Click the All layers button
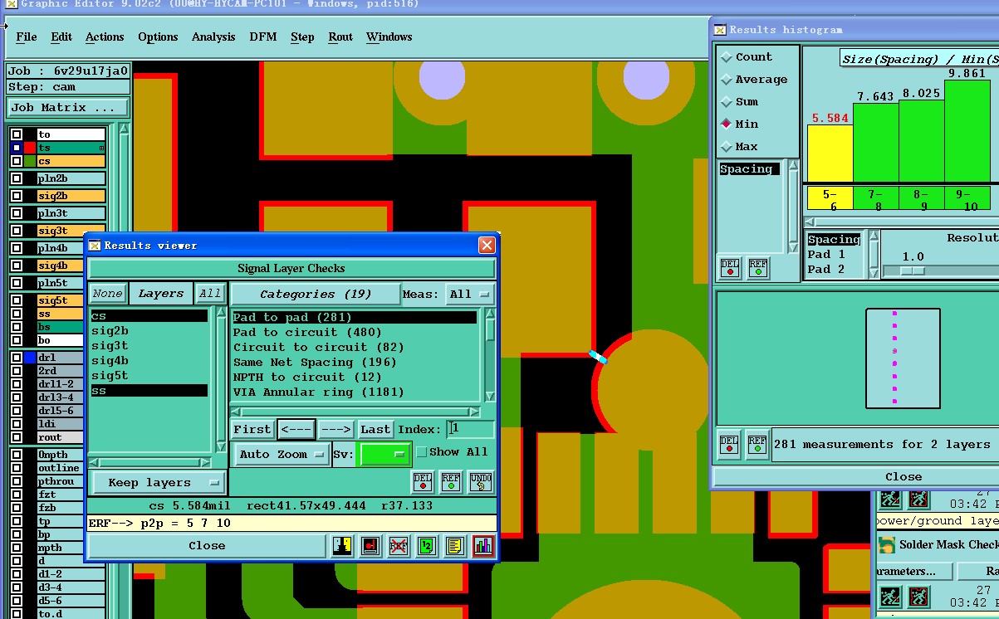 pos(210,294)
